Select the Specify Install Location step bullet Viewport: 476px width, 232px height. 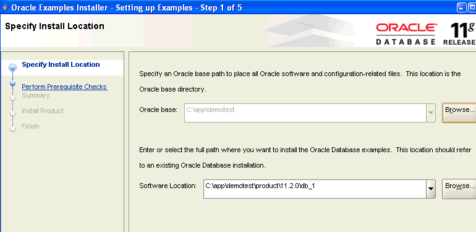[x=12, y=67]
